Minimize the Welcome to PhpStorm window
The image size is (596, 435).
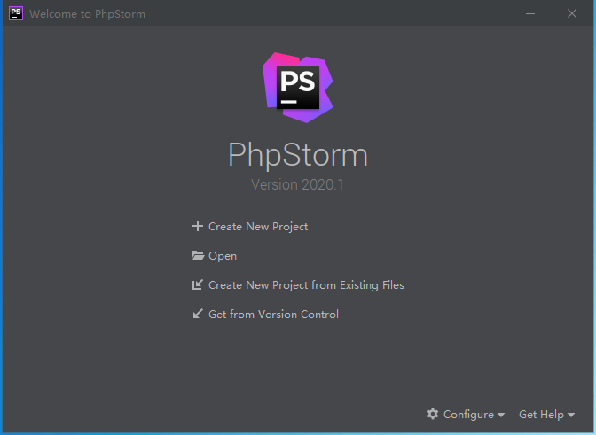pos(530,13)
